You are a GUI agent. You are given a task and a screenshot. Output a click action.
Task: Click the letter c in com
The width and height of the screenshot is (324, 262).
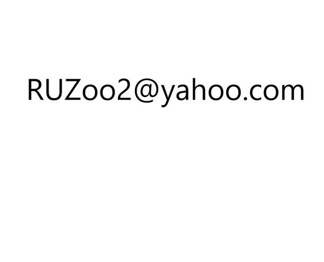pos(256,92)
